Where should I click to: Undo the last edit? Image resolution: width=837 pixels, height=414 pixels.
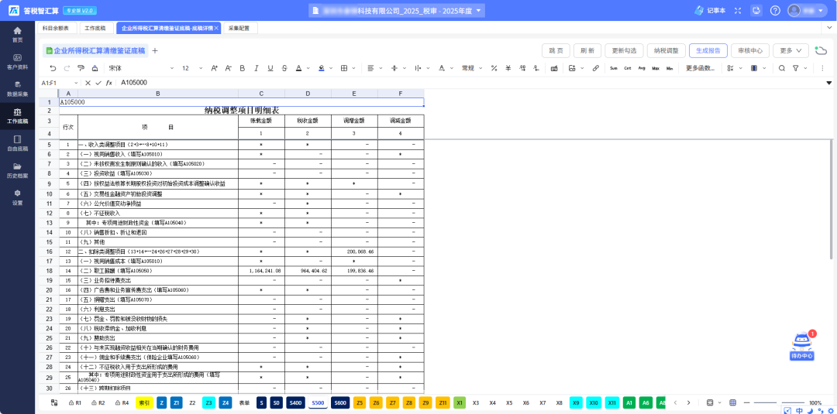pyautogui.click(x=53, y=68)
